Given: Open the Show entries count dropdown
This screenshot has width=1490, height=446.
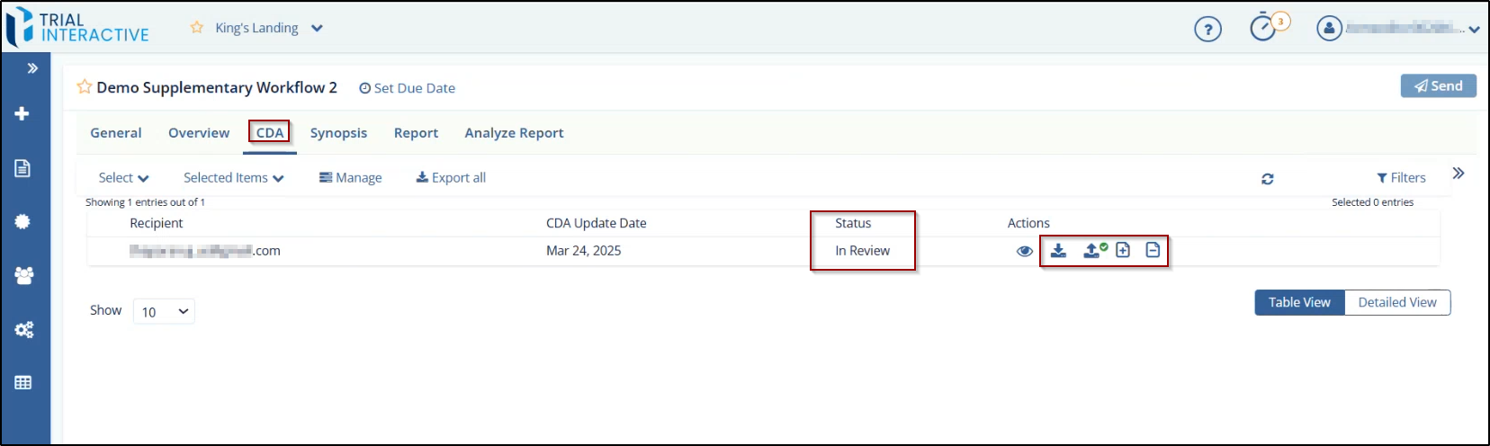Looking at the screenshot, I should click(x=164, y=312).
